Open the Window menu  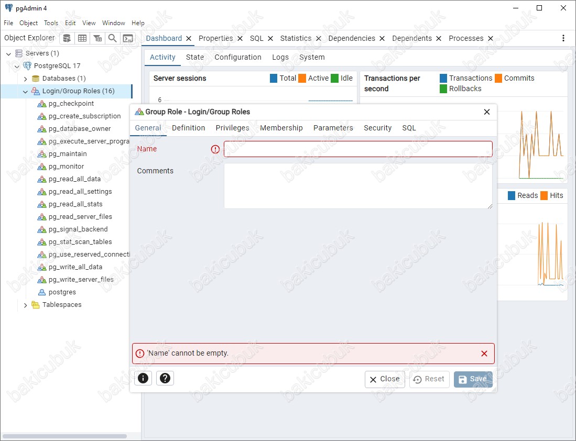point(114,23)
